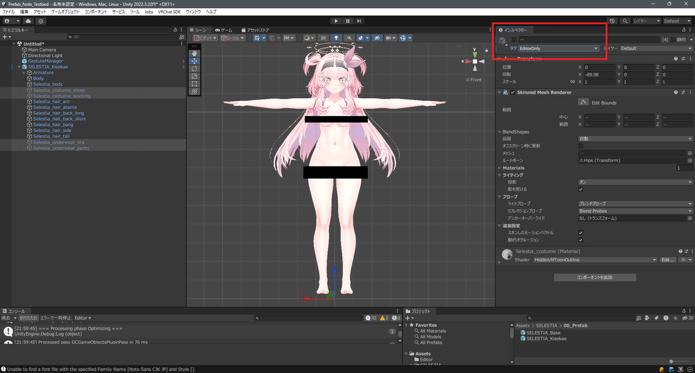The width and height of the screenshot is (695, 373).
Task: Toggle scene view audio icon
Action: click(x=350, y=38)
